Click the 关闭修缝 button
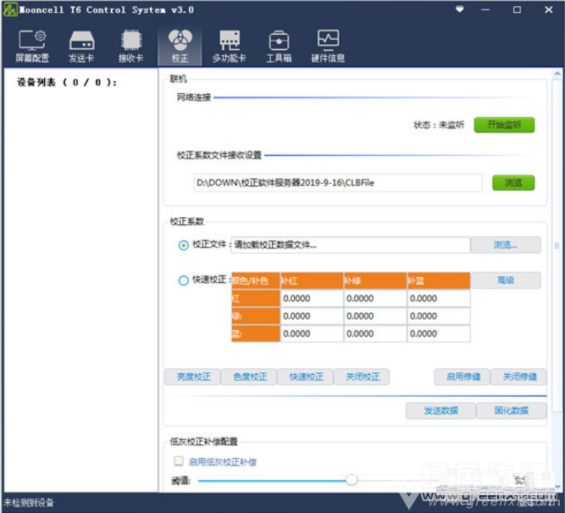565x513 pixels. 519,377
